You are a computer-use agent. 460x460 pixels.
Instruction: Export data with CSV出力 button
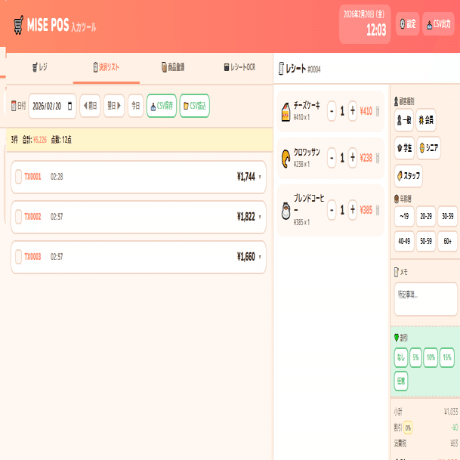(x=438, y=24)
